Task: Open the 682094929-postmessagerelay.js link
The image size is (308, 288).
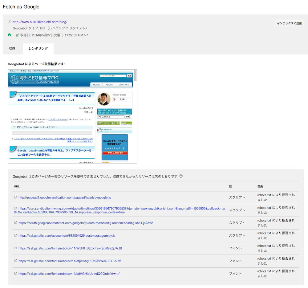Action: [67, 236]
